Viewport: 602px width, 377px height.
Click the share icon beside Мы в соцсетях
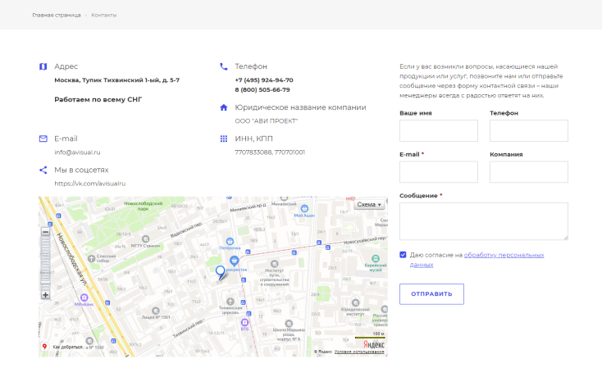pos(43,170)
